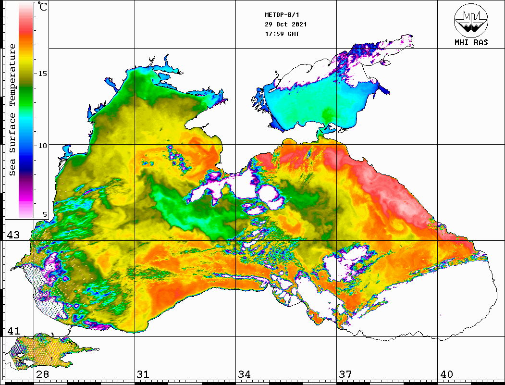
Task: Click the '15' tick on temperature scale
Action: 42,74
